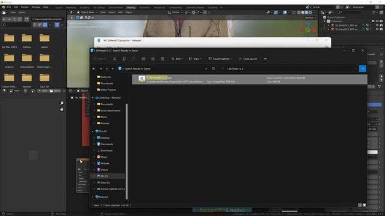Screen dimensions: 385x216
Task: Switch to the Layout workspace tab
Action: (58, 8)
